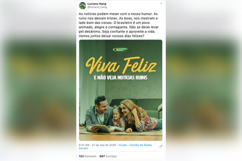Click the tweet text beginning As notícias podem
Screen dimensions: 242x161
[119, 25]
